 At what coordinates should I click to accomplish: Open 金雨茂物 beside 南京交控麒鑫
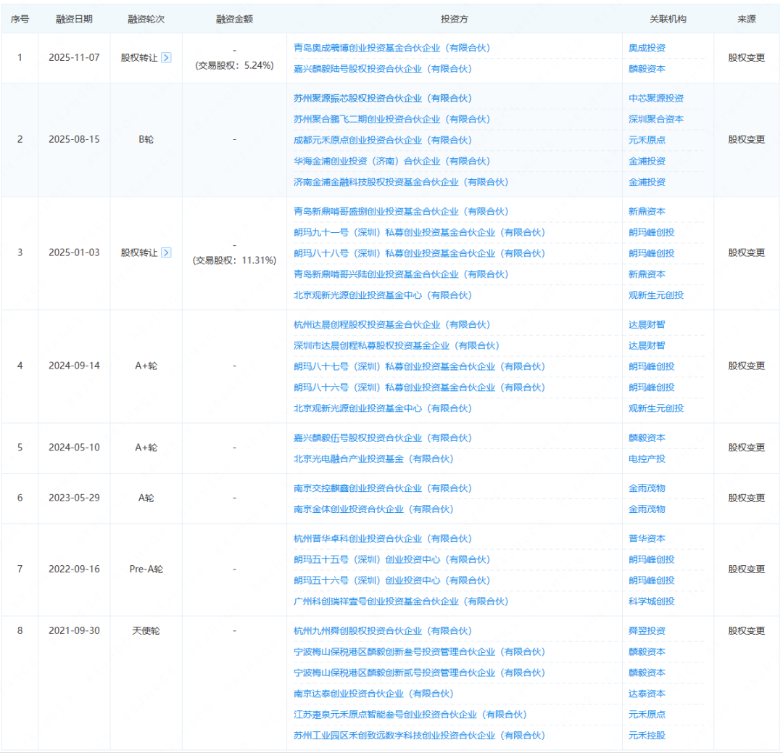click(x=647, y=489)
